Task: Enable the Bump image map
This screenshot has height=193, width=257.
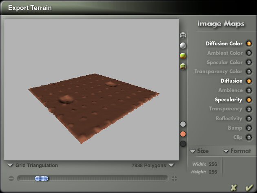Action: pyautogui.click(x=249, y=128)
